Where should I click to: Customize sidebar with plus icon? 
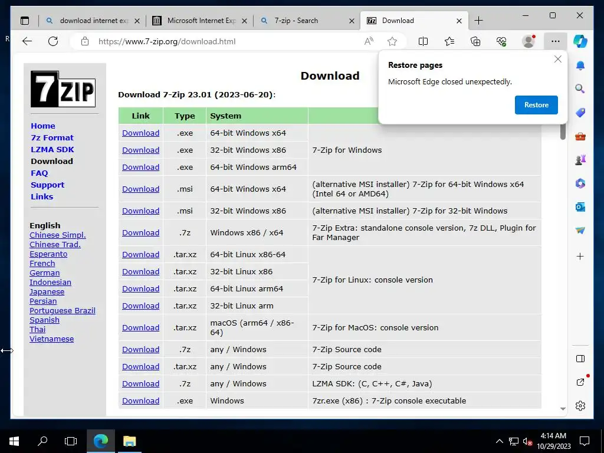[580, 257]
